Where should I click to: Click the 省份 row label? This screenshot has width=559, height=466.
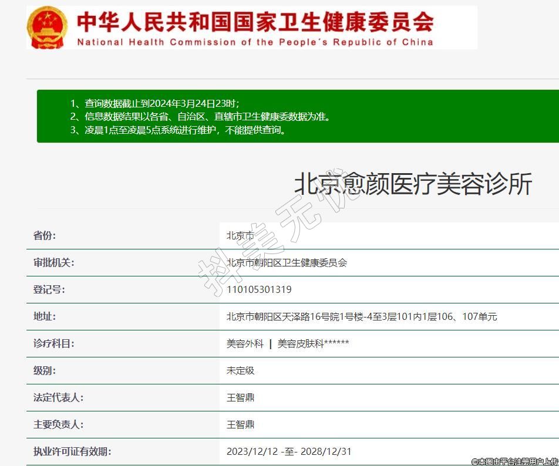click(45, 236)
